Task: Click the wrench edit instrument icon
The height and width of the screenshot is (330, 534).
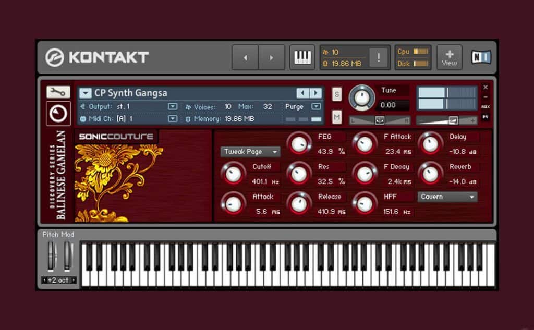Action: pos(58,92)
